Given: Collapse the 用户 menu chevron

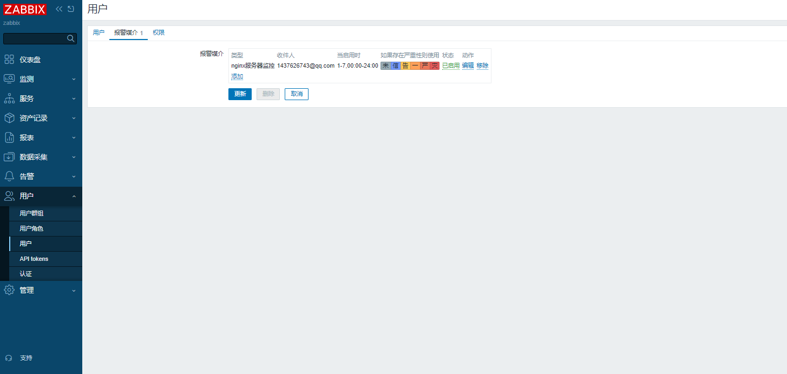Looking at the screenshot, I should tap(74, 196).
